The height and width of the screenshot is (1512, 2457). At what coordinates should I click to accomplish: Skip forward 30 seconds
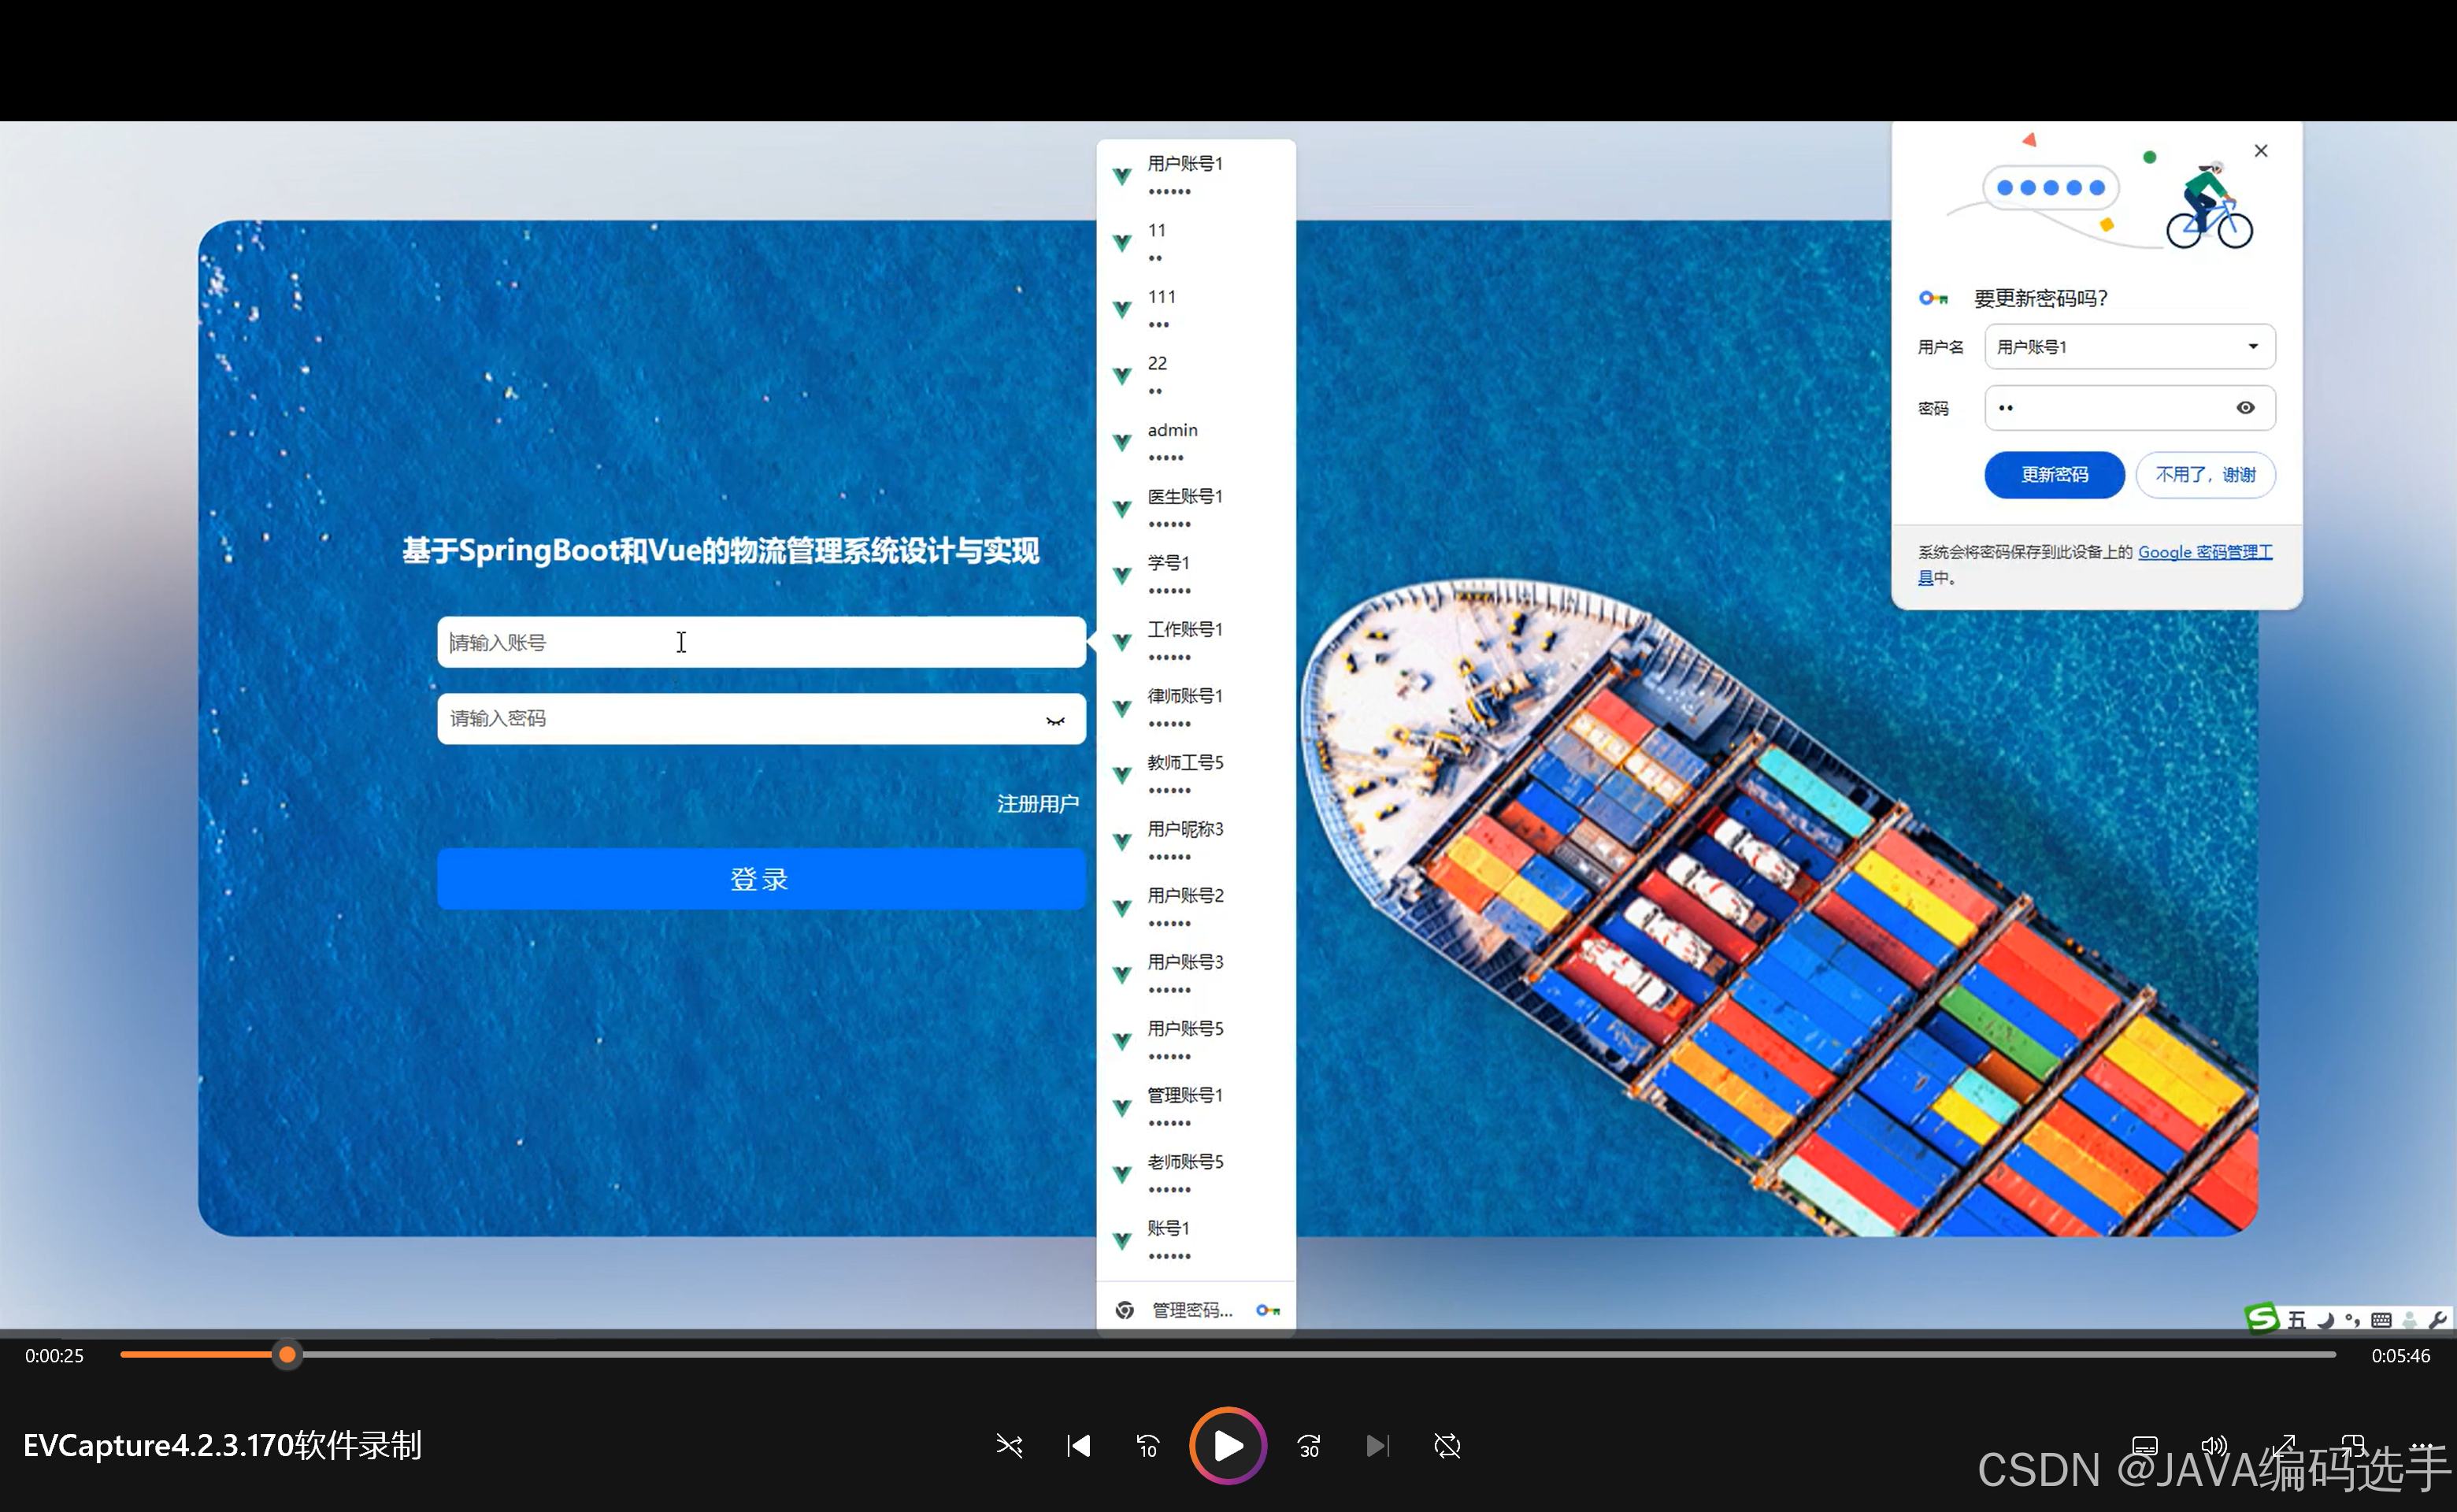click(1308, 1446)
